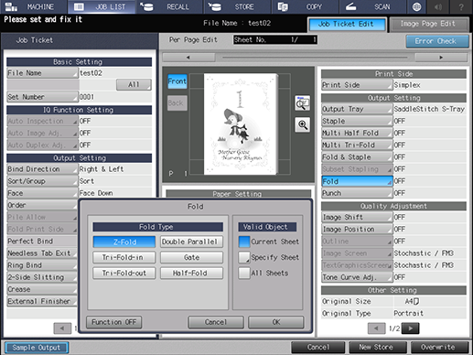Open the preview magnifier with page icon
Viewport: 473px width, 355px height.
302,103
